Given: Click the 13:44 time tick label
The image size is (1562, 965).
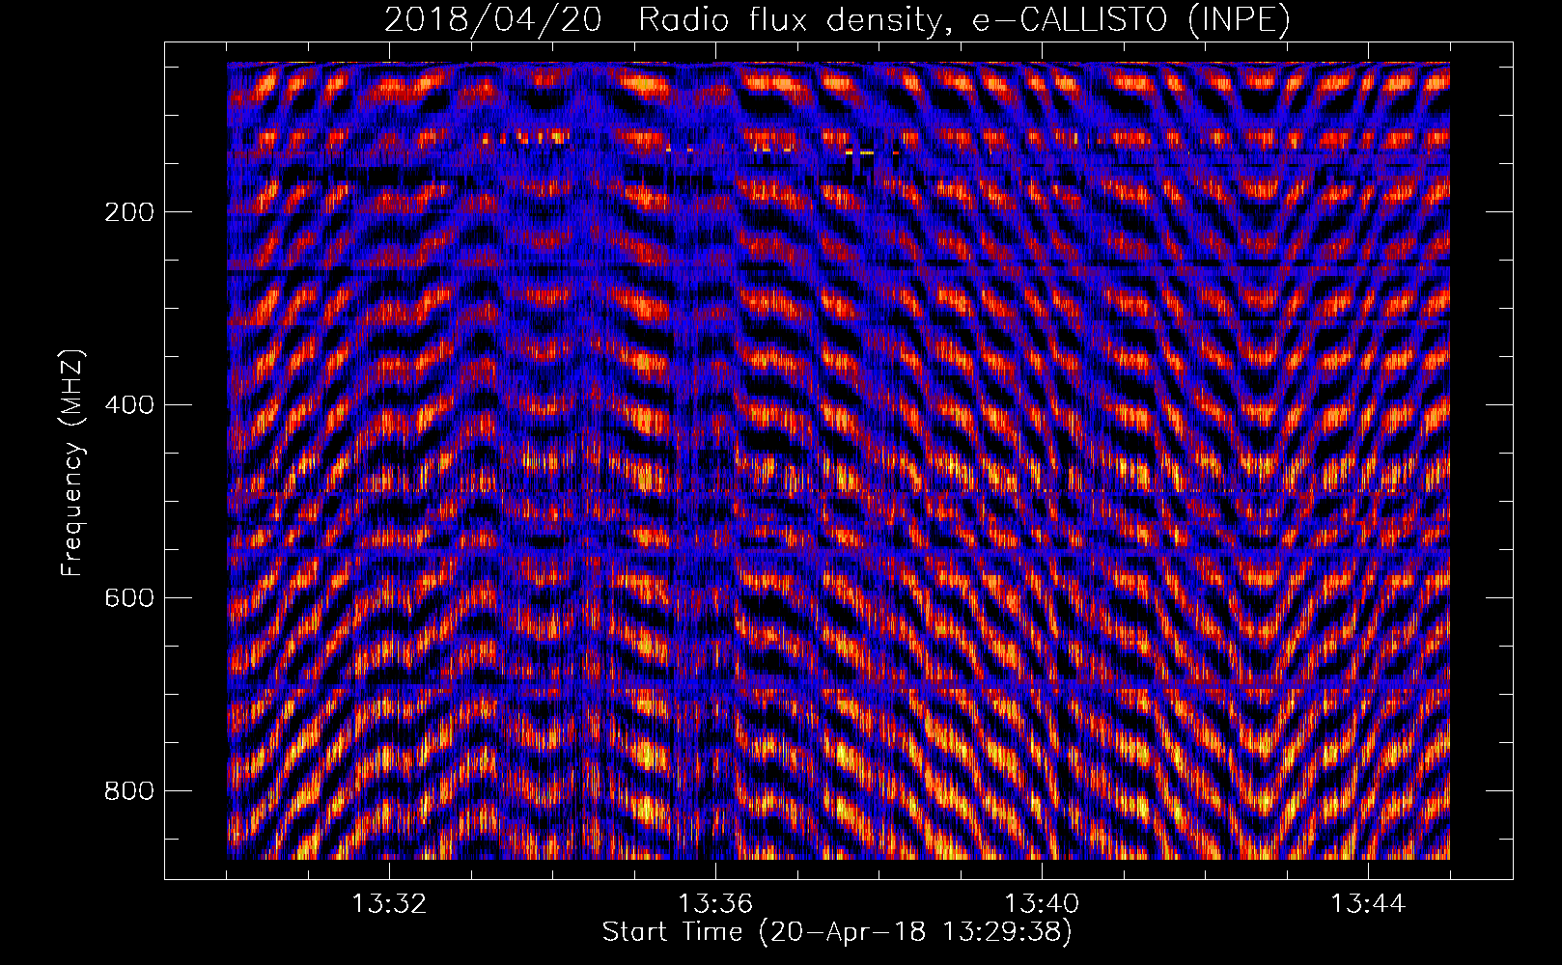Looking at the screenshot, I should pyautogui.click(x=1368, y=904).
